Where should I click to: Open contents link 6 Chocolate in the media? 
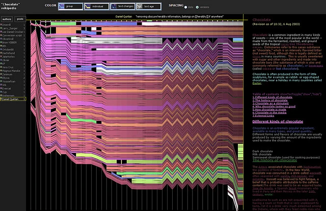click(269, 113)
